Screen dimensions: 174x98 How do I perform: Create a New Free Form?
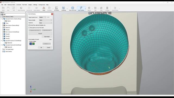(73, 8)
